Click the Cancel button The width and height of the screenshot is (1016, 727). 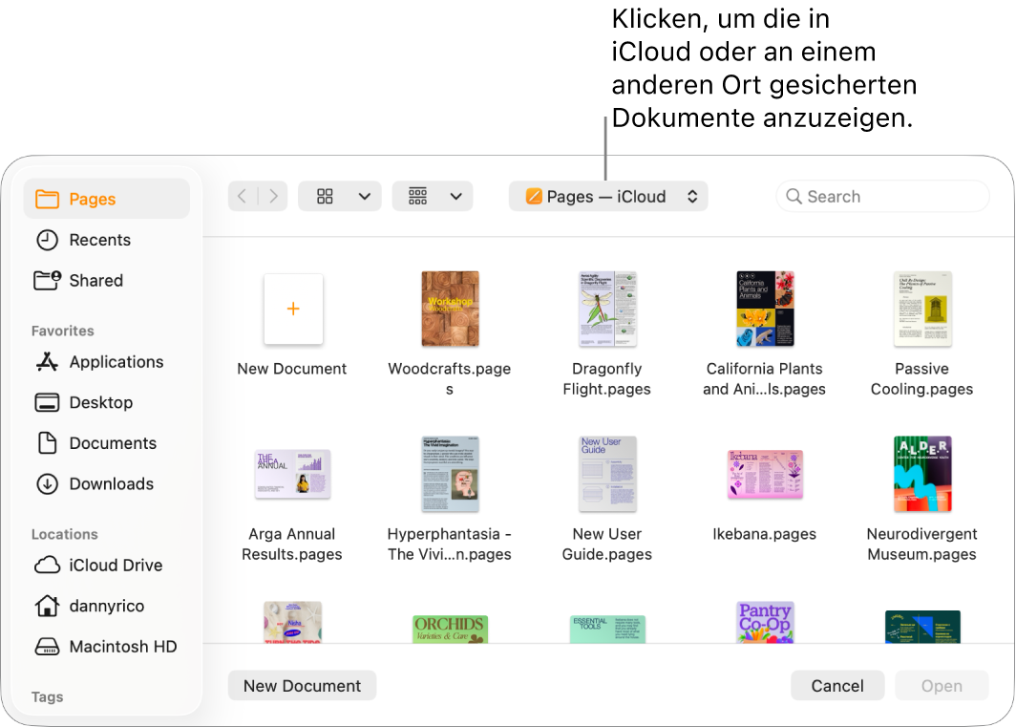(x=837, y=686)
